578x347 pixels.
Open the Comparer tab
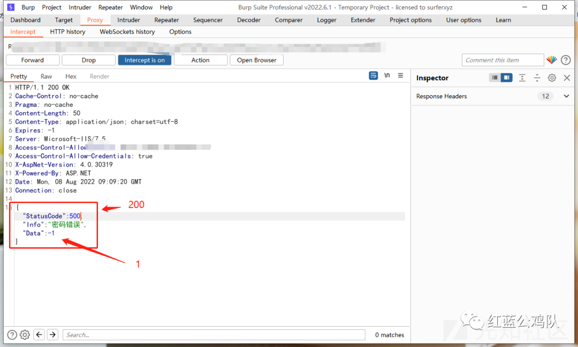click(x=288, y=20)
